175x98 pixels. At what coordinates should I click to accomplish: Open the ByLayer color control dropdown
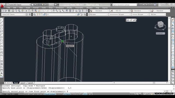[x=98, y=14]
